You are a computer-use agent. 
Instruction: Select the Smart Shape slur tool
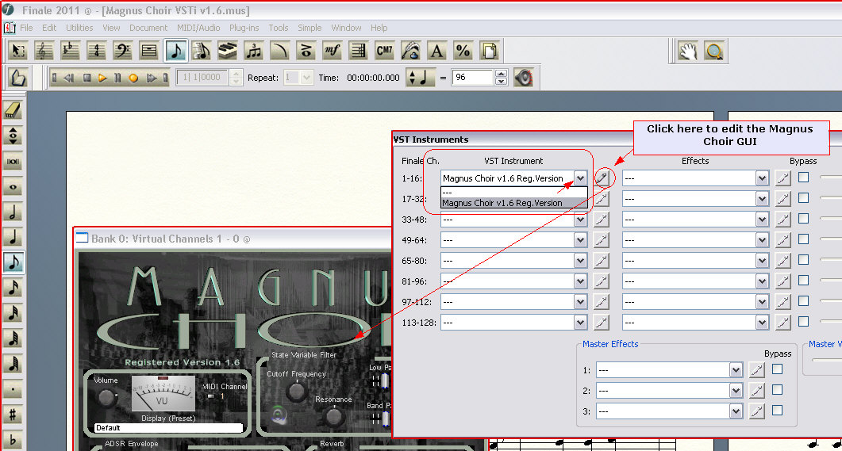click(x=280, y=51)
